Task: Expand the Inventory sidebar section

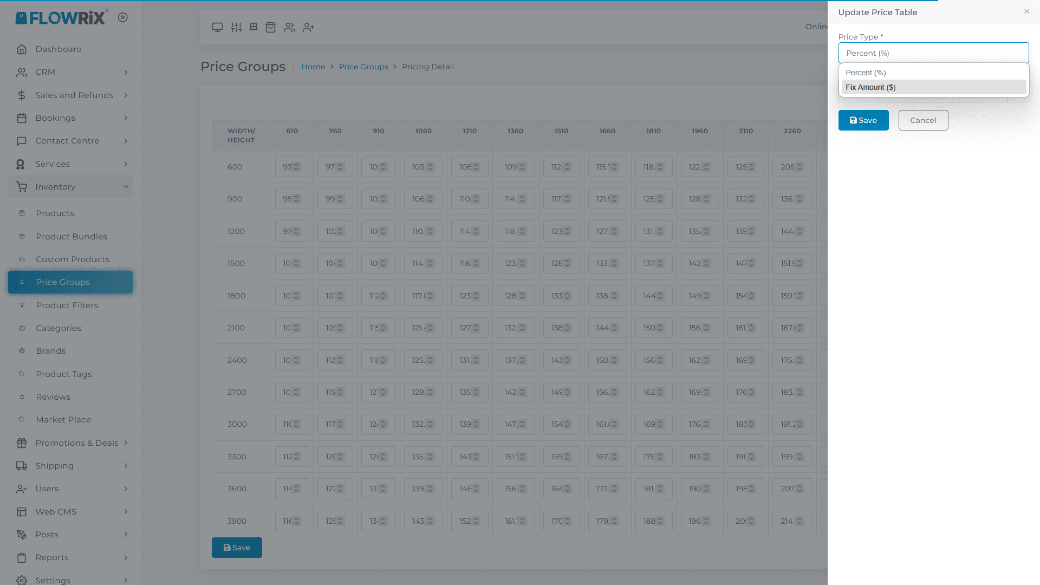Action: tap(56, 186)
